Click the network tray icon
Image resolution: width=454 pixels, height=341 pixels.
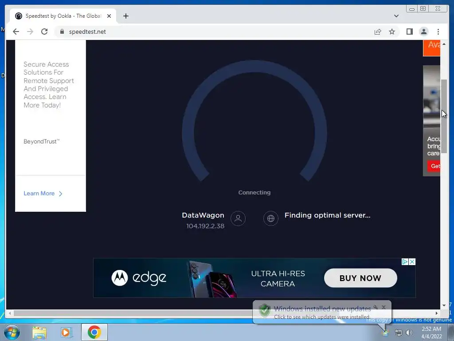tap(399, 333)
